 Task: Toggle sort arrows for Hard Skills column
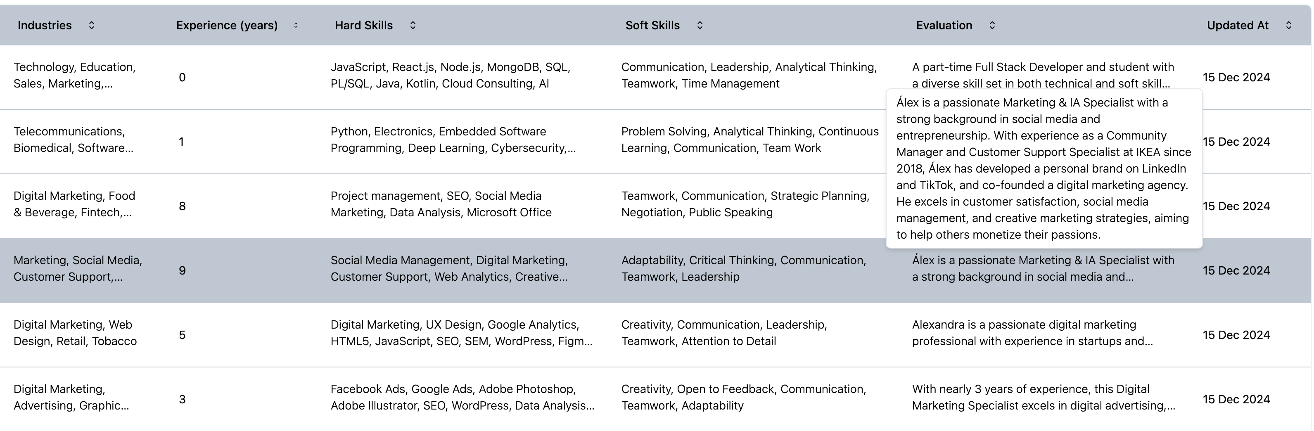413,26
